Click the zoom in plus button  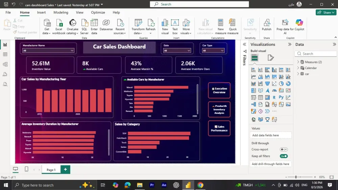pyautogui.click(x=315, y=177)
